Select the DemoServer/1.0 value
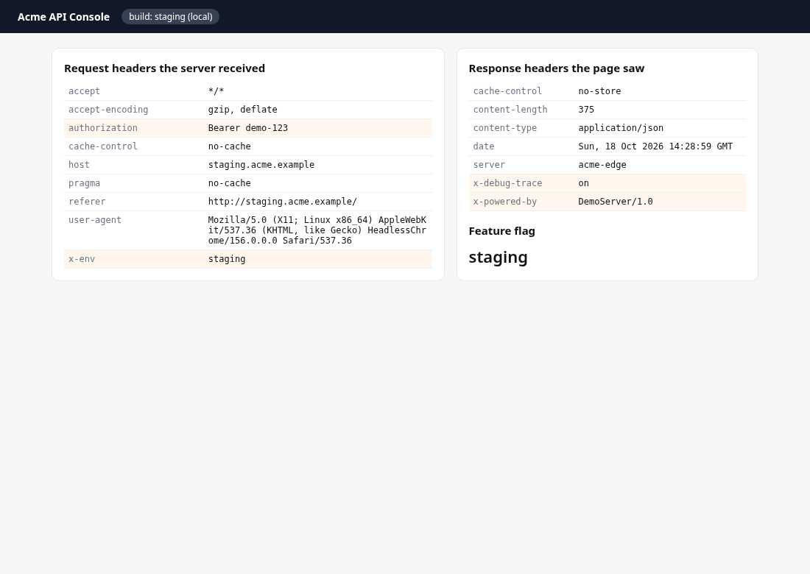Viewport: 810px width, 574px height. pyautogui.click(x=616, y=202)
